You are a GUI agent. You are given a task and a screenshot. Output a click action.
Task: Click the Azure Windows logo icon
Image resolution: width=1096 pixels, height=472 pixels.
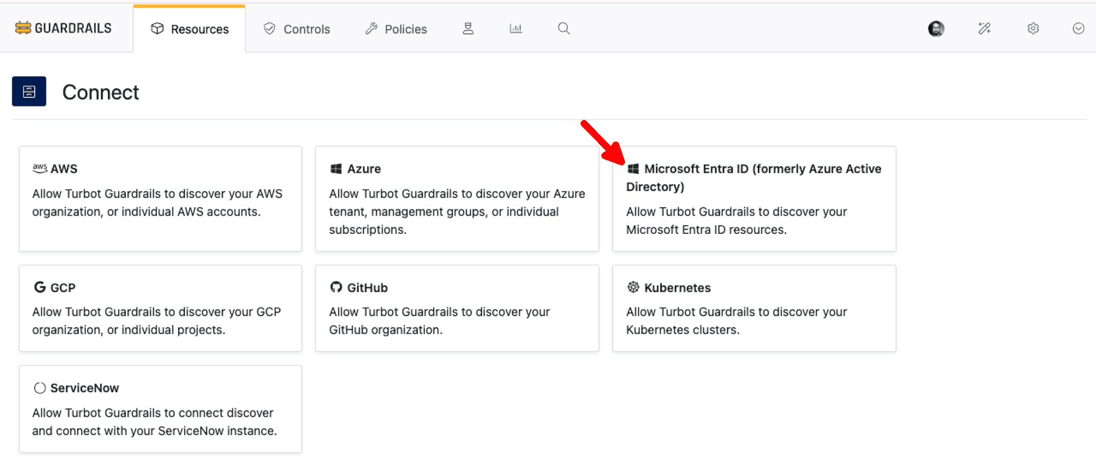[336, 169]
